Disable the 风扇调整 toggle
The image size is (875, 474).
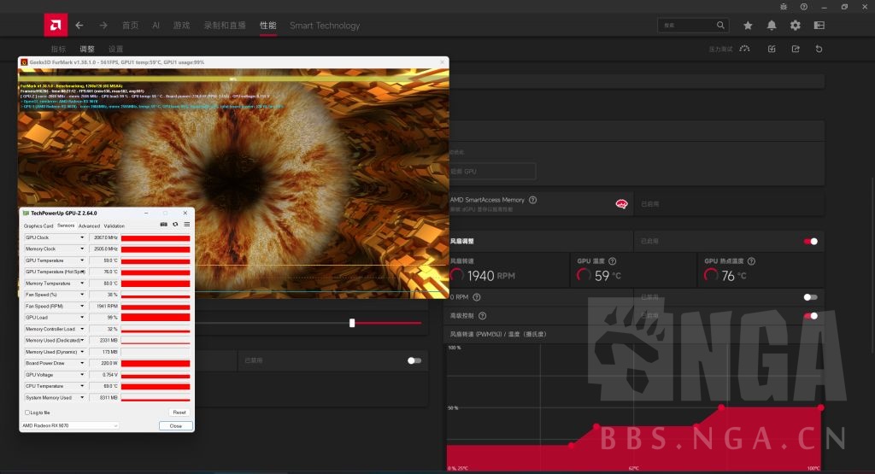[x=810, y=242]
